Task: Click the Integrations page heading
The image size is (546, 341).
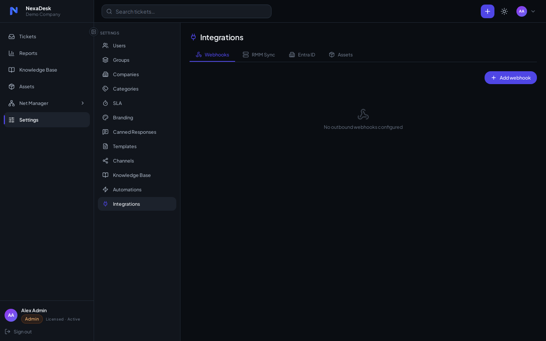Action: 222,37
